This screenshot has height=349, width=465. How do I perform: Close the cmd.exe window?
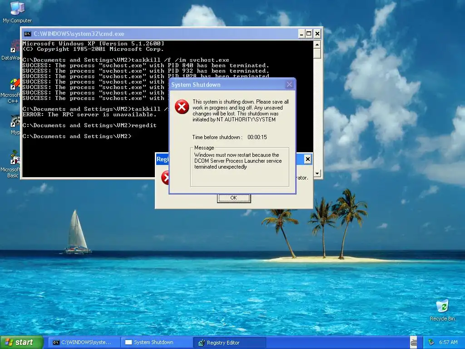(317, 34)
